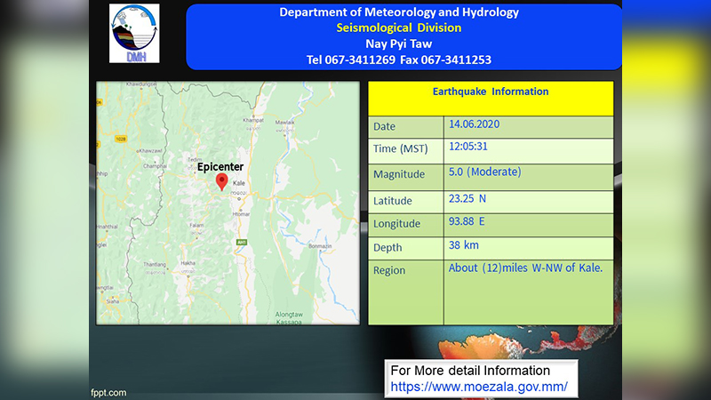Click the Alongtaw Kassapa label on the map
The height and width of the screenshot is (400, 711).
pos(289,318)
